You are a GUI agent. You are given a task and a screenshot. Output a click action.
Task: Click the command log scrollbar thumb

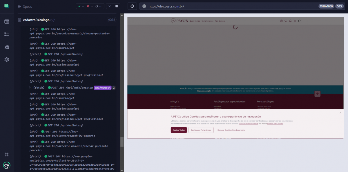click(122, 142)
